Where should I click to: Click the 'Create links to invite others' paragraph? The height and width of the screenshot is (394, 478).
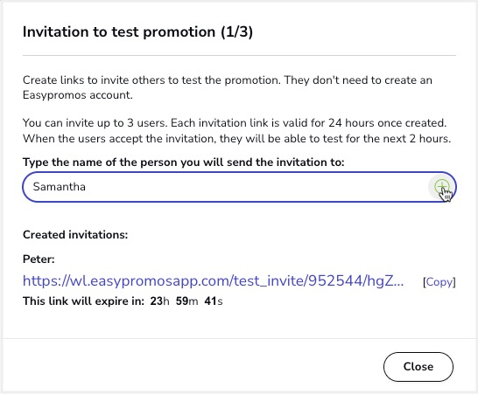[x=227, y=87]
